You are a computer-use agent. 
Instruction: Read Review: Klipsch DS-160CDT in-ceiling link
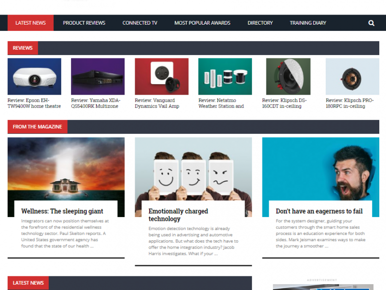click(x=284, y=103)
